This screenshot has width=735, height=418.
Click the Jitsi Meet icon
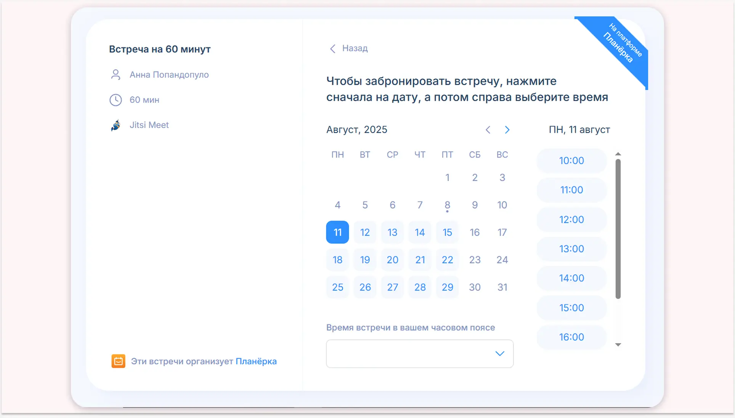tap(116, 125)
